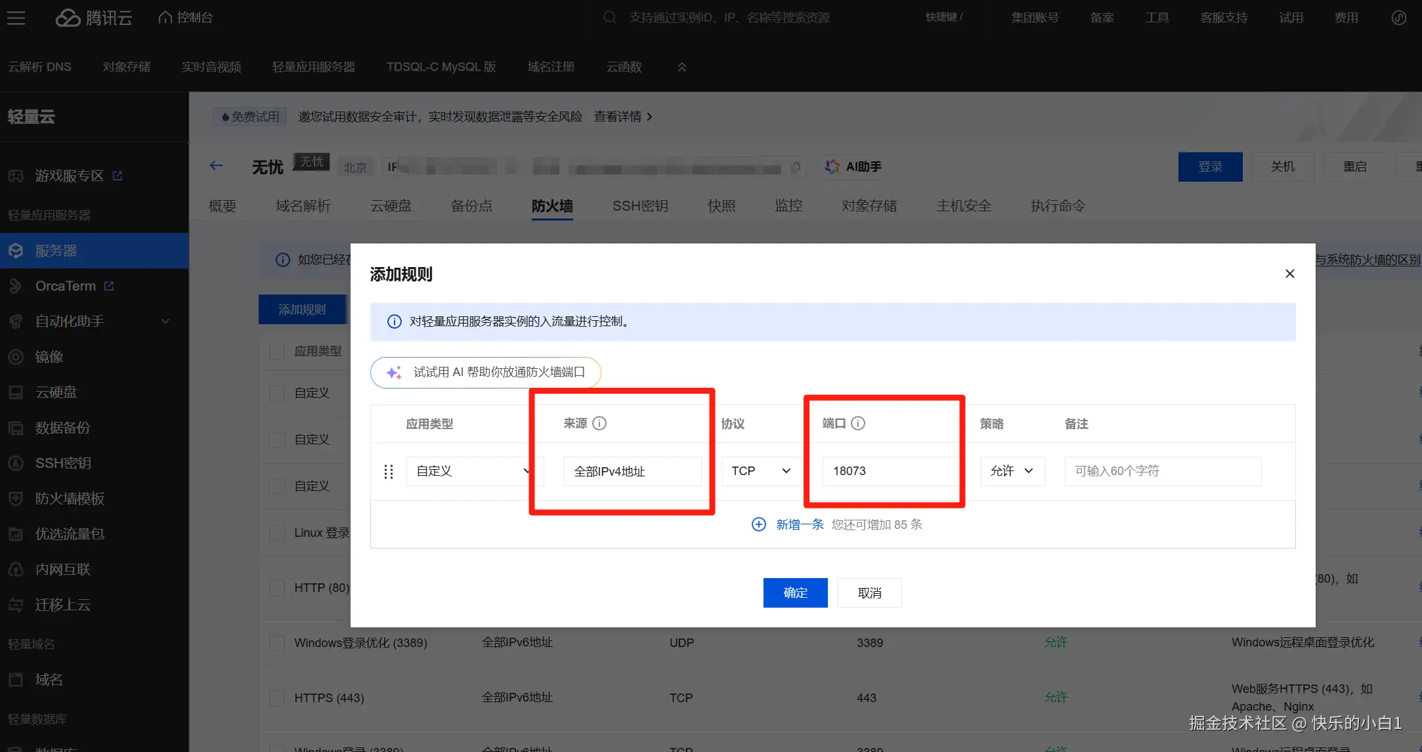Open the TCP protocol dropdown
The image size is (1422, 752).
tap(760, 471)
